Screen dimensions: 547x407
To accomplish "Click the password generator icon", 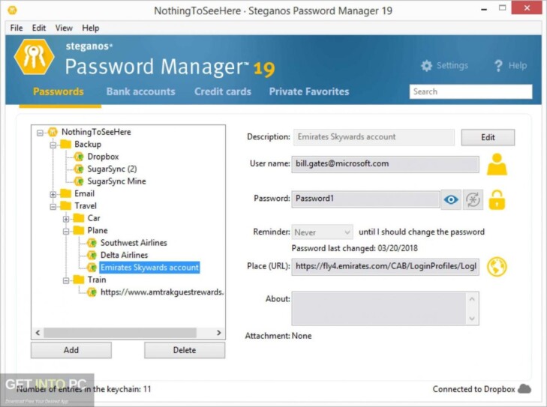I will pos(473,199).
